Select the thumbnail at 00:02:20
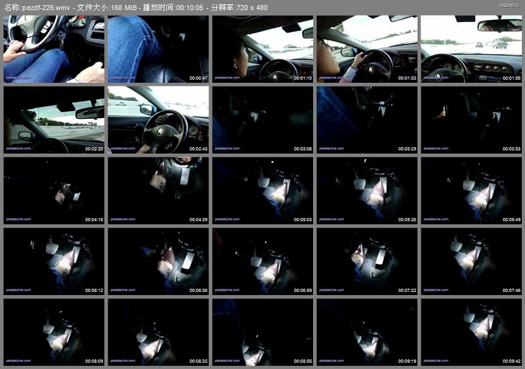 point(54,120)
